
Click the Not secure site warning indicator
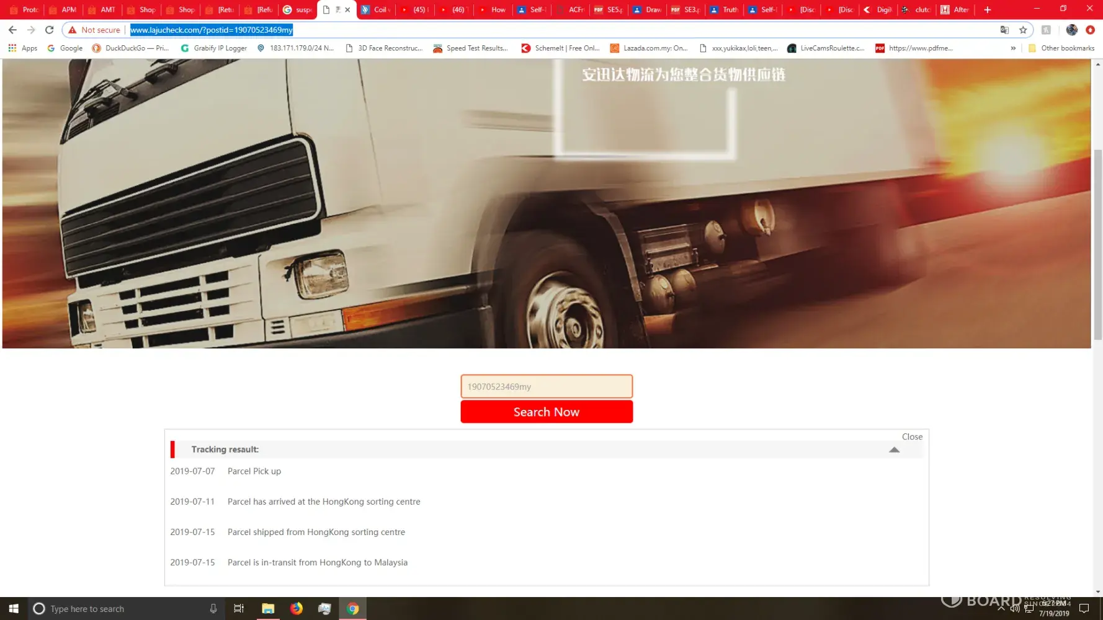[x=94, y=30]
